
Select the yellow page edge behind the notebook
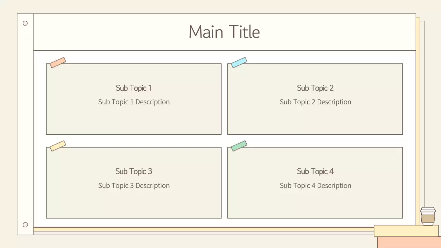(x=418, y=121)
